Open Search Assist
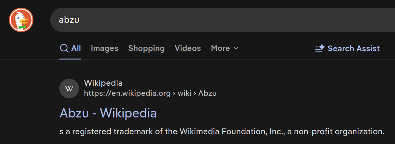Viewport: 395px width, 144px height. (347, 48)
